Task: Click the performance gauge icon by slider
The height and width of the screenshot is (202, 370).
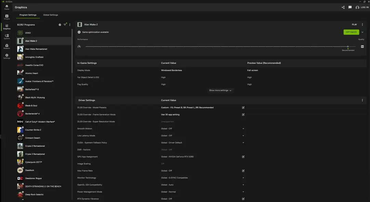Action: pyautogui.click(x=79, y=46)
